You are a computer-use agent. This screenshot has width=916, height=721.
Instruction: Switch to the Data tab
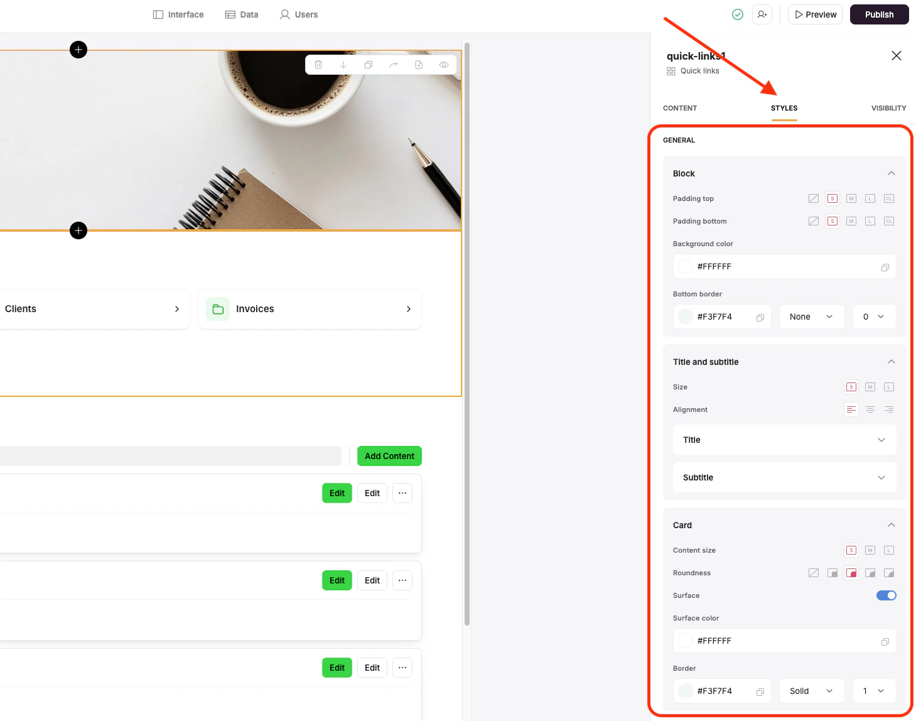point(242,14)
